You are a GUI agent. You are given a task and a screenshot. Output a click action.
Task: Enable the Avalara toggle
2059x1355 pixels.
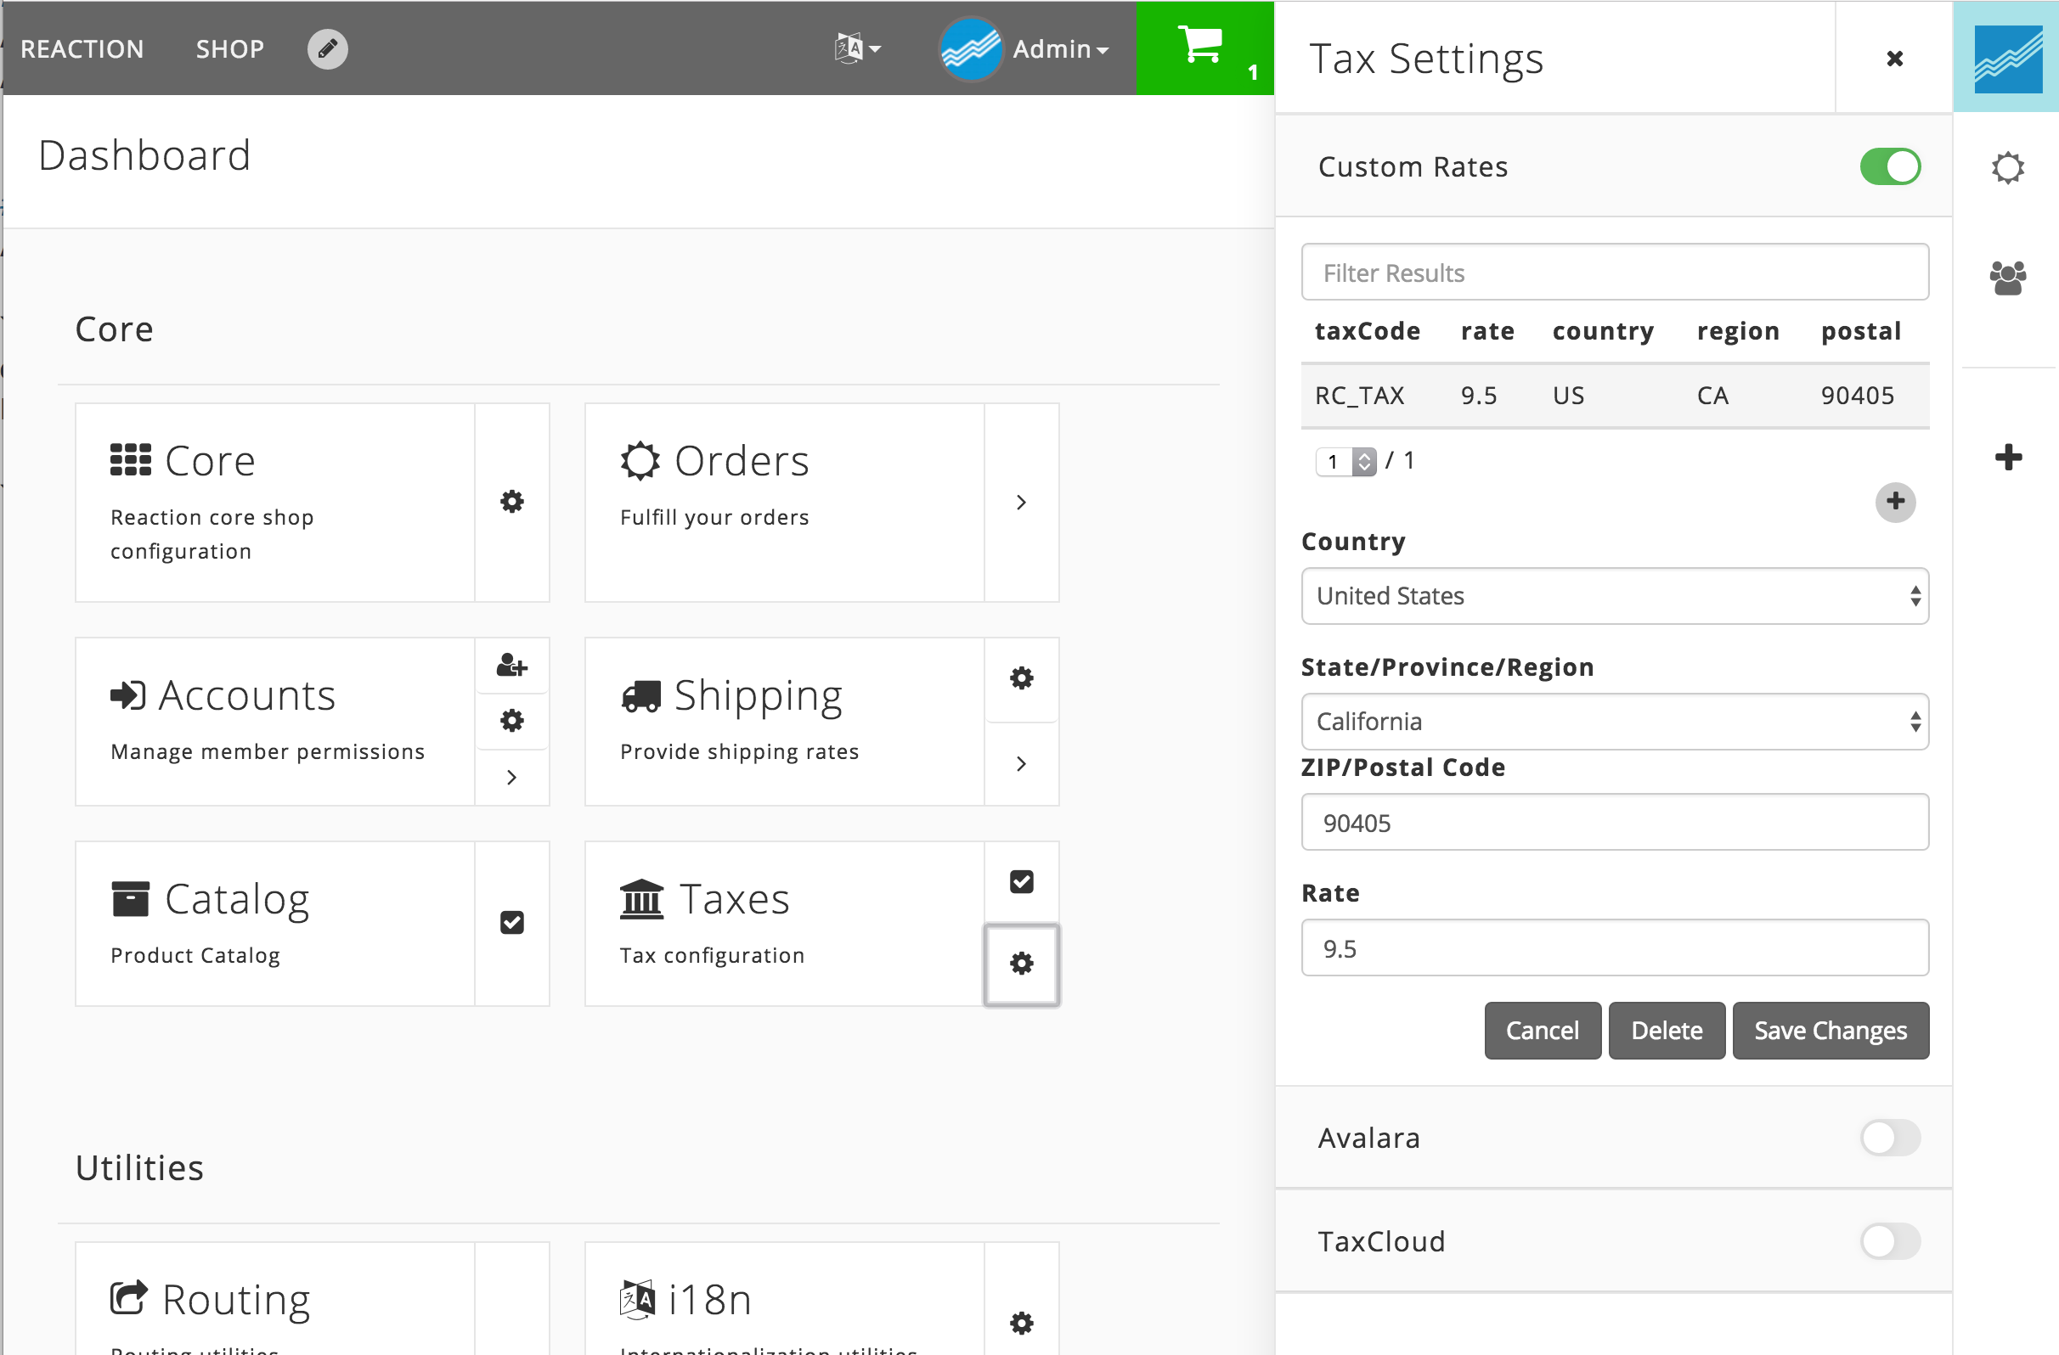(x=1889, y=1138)
